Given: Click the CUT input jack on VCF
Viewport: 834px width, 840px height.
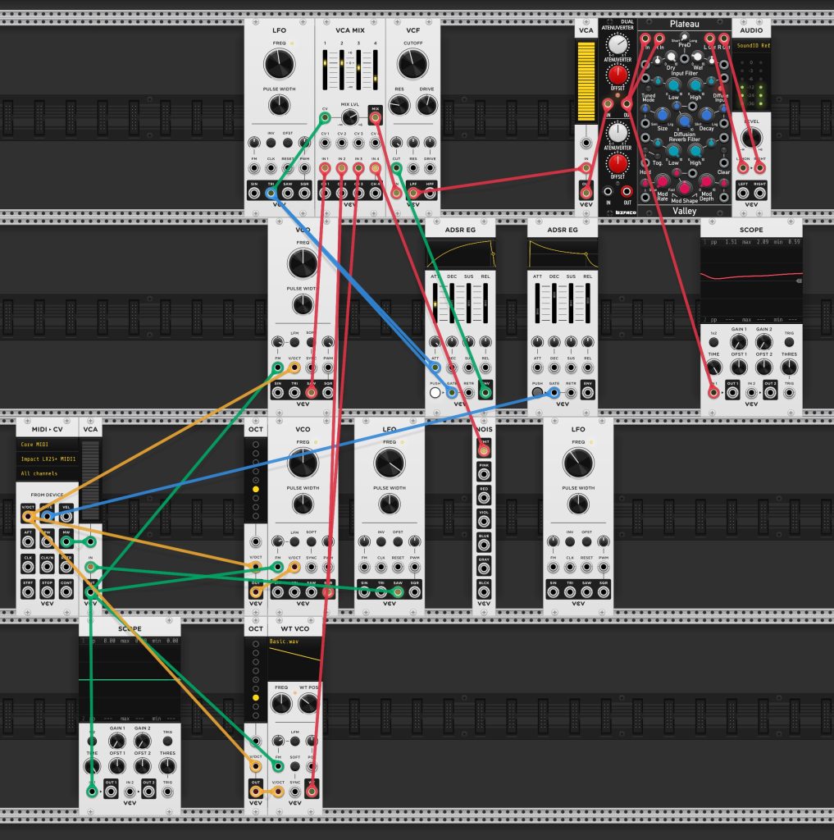Looking at the screenshot, I should tap(396, 168).
